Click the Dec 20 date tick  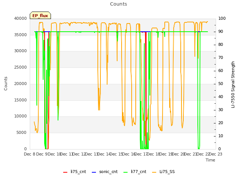(178, 154)
